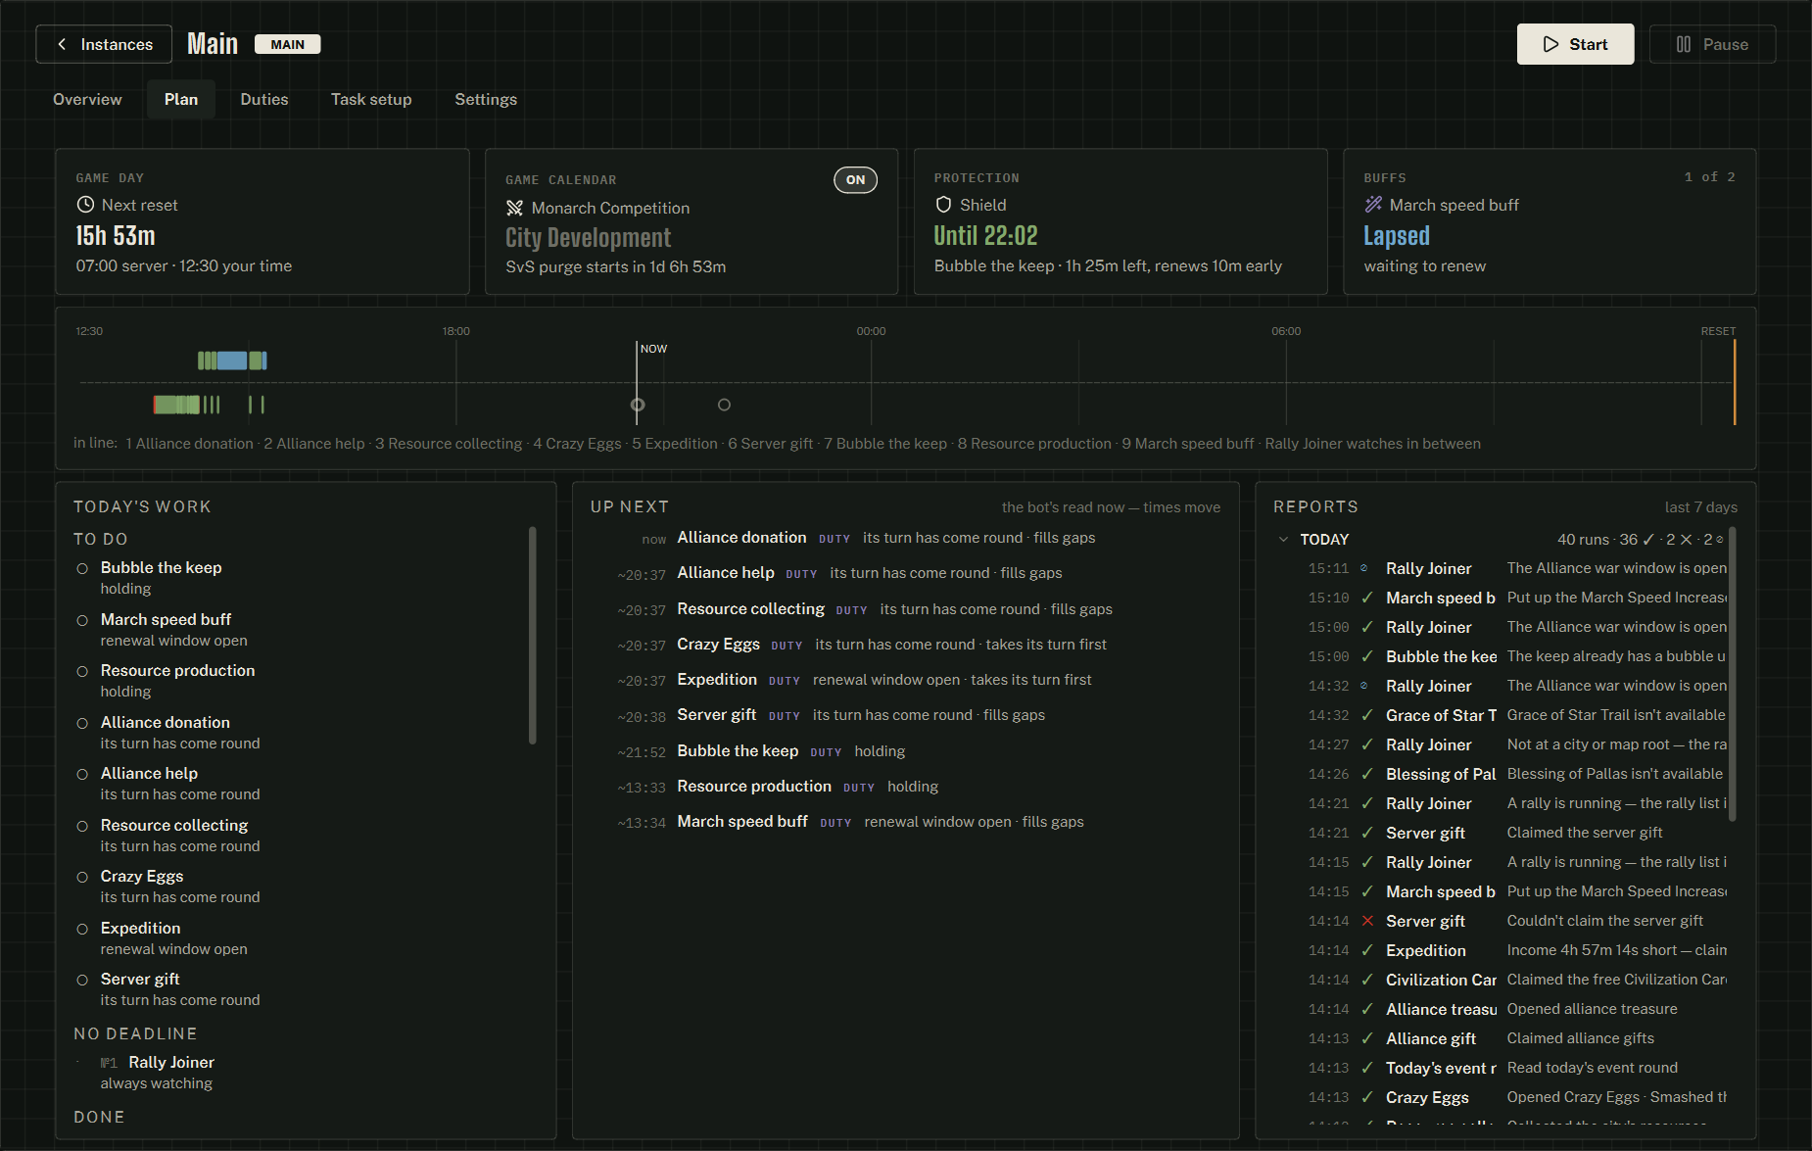Click the 'last 7 days' reports label
Image resolution: width=1812 pixels, height=1151 pixels.
tap(1700, 507)
